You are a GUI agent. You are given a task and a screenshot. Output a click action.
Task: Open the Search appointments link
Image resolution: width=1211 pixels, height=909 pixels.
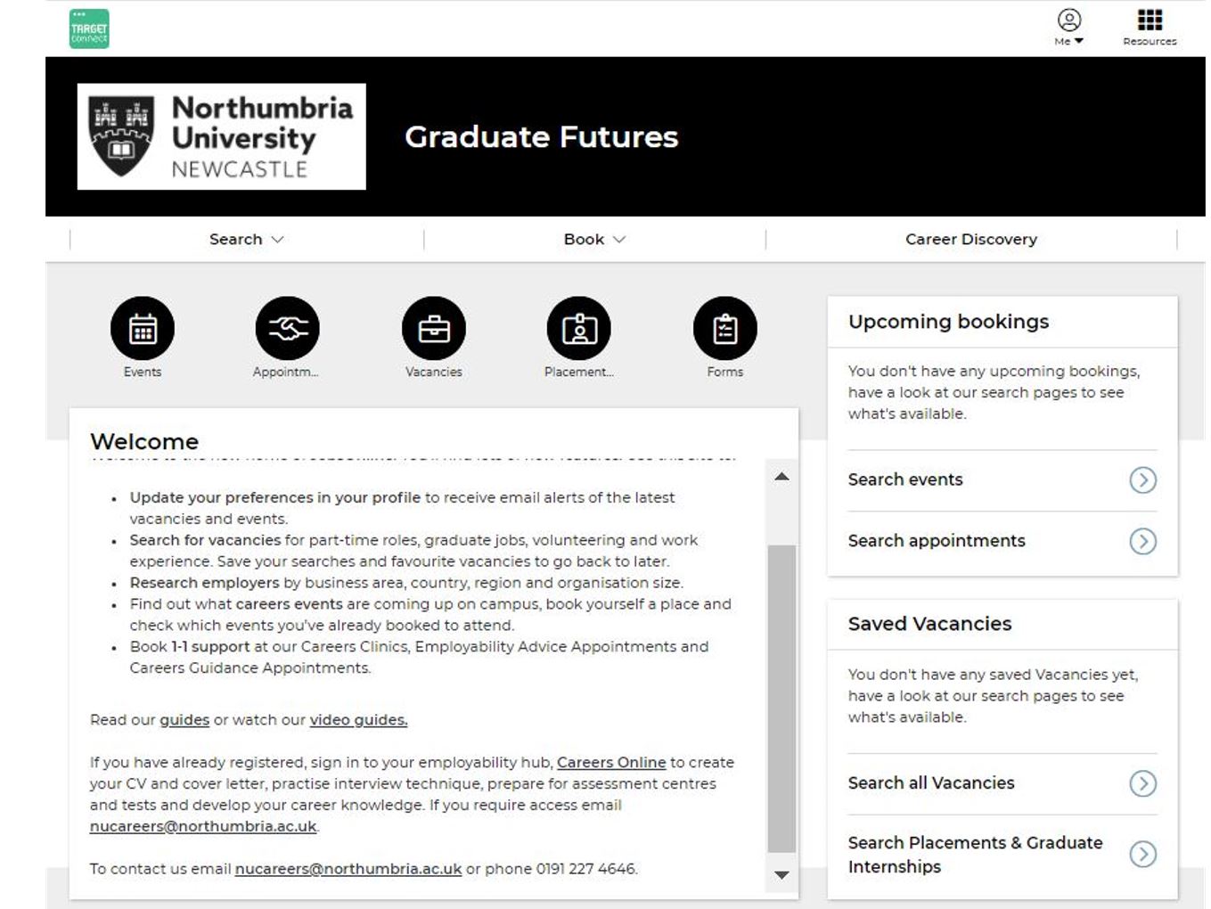click(x=937, y=541)
